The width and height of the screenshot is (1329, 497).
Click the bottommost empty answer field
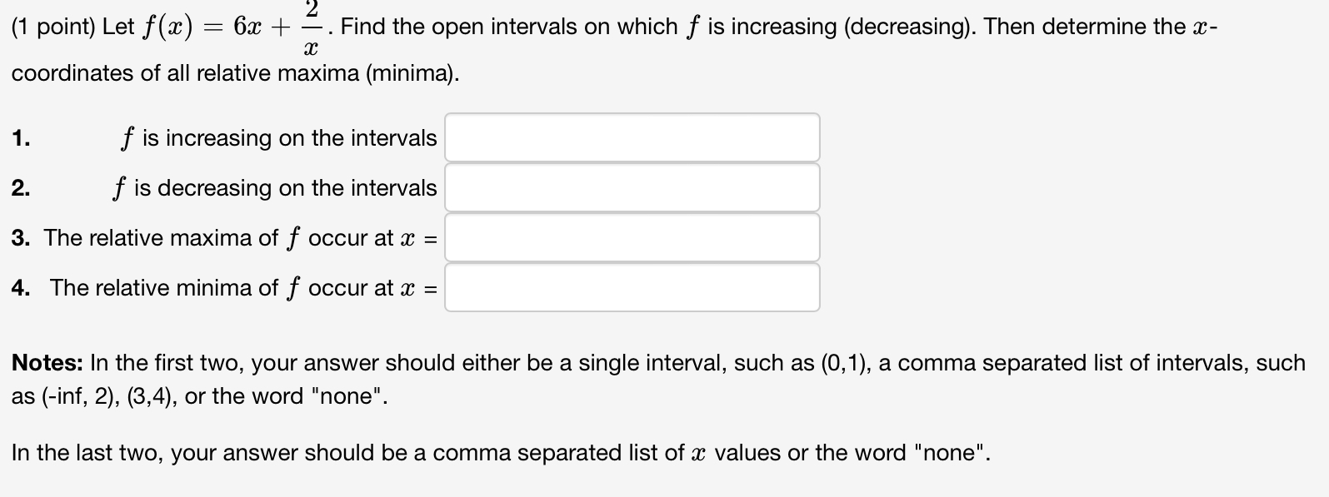click(632, 287)
